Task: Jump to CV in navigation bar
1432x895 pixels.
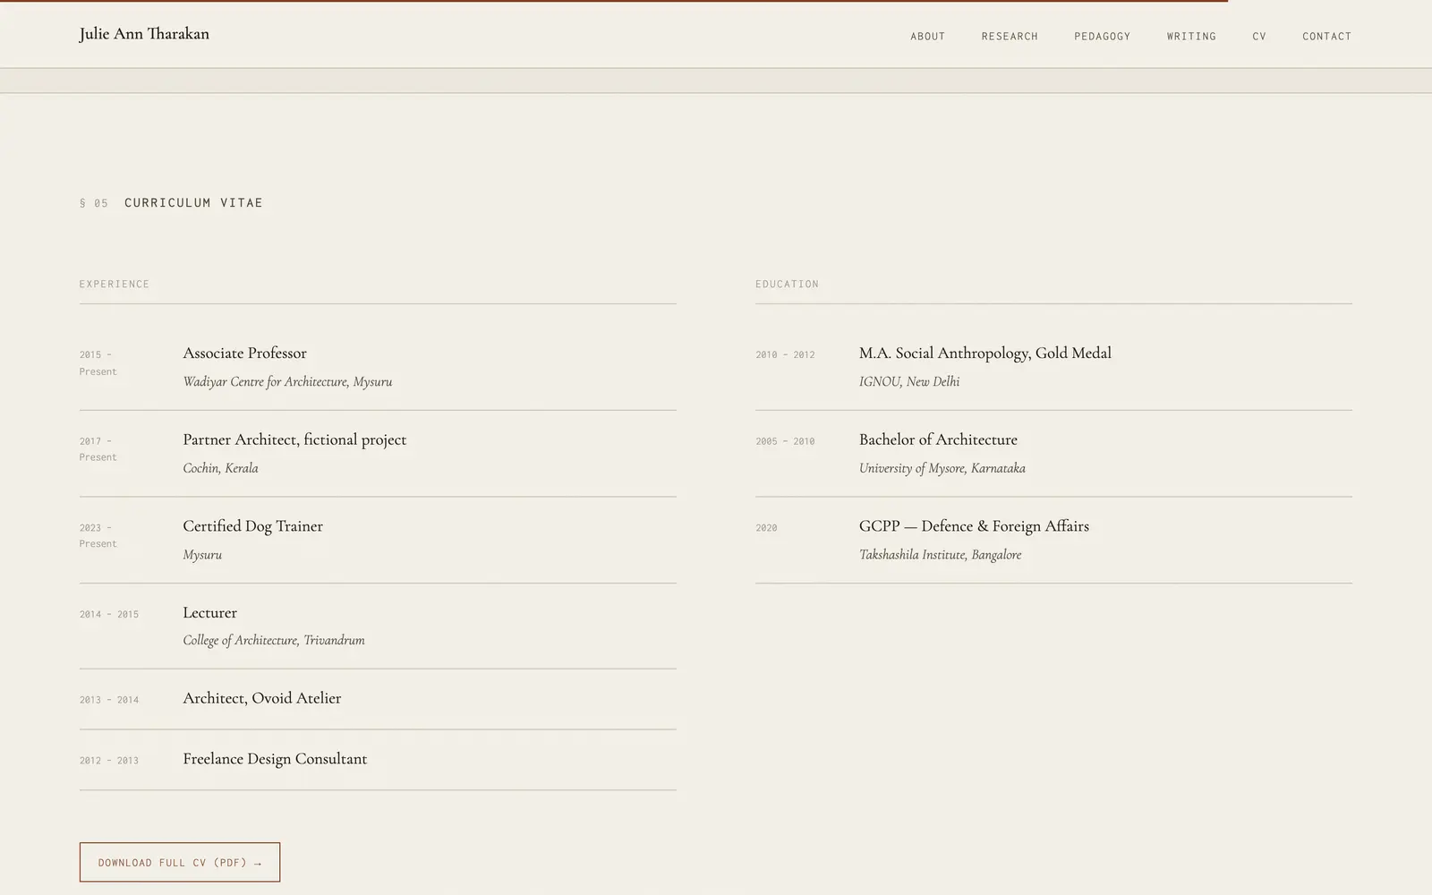Action: click(1259, 37)
